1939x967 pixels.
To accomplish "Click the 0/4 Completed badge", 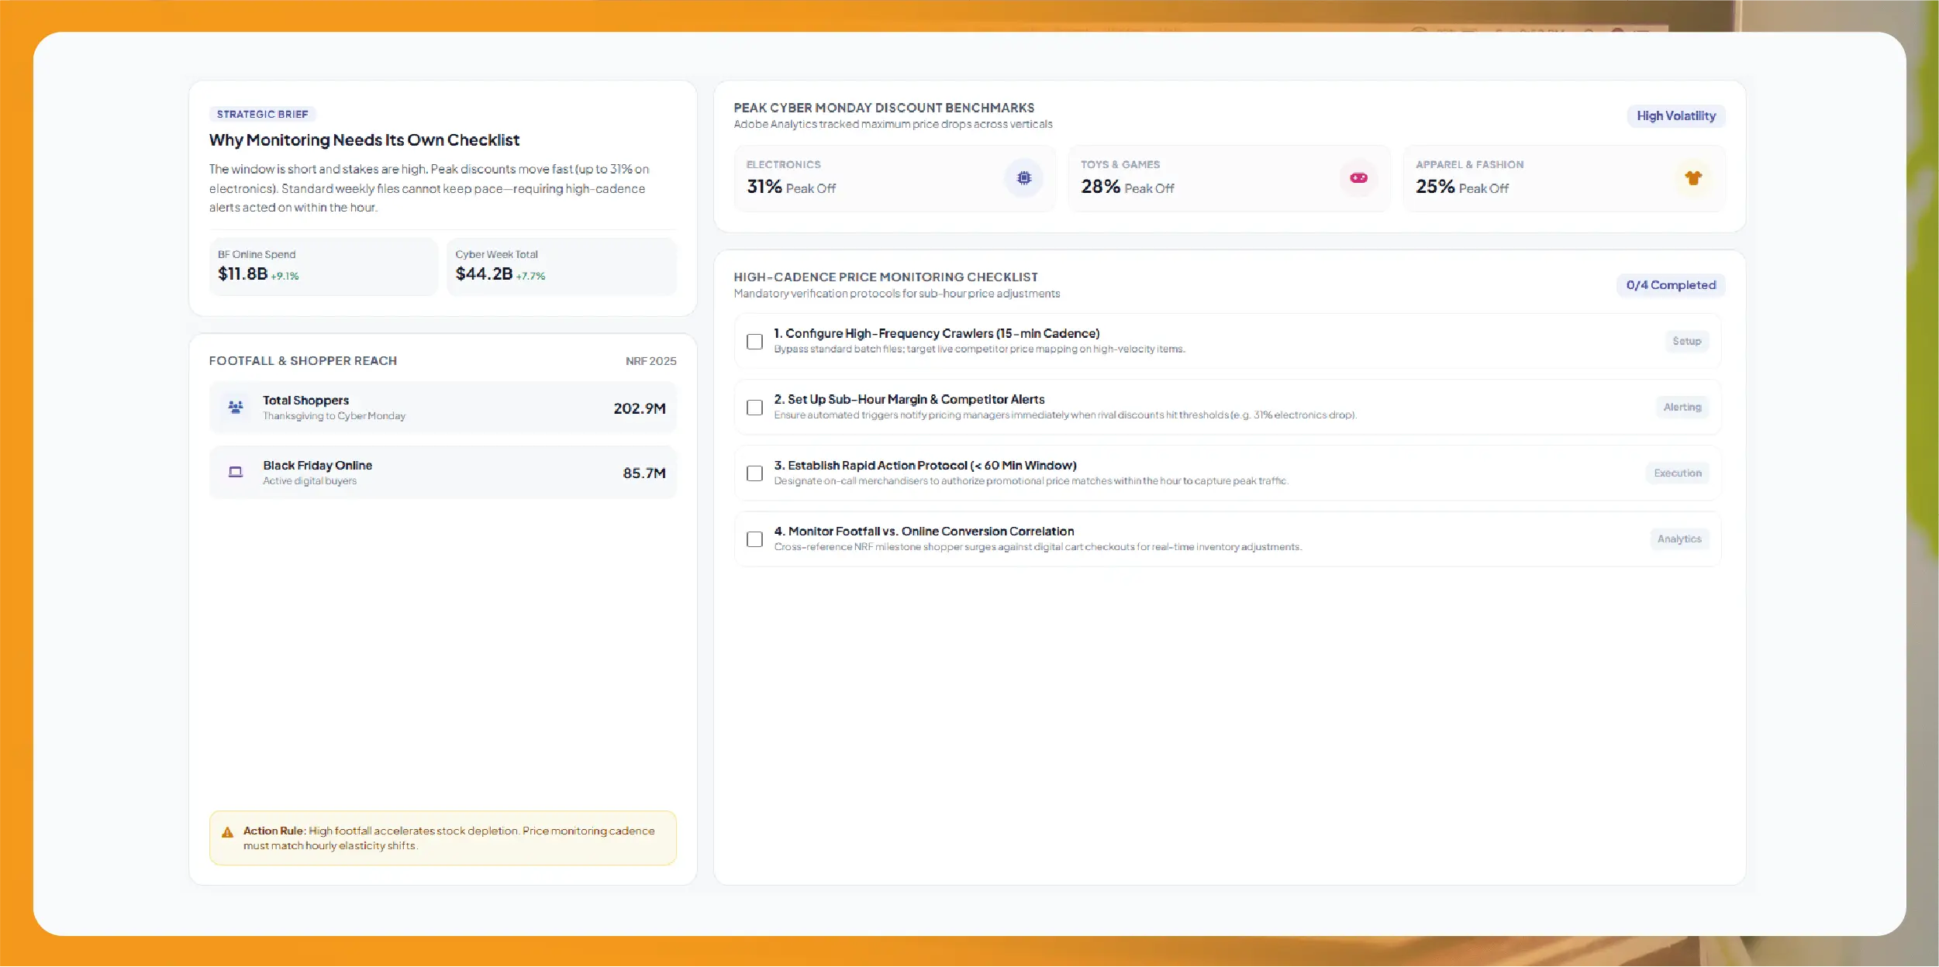I will (1671, 285).
